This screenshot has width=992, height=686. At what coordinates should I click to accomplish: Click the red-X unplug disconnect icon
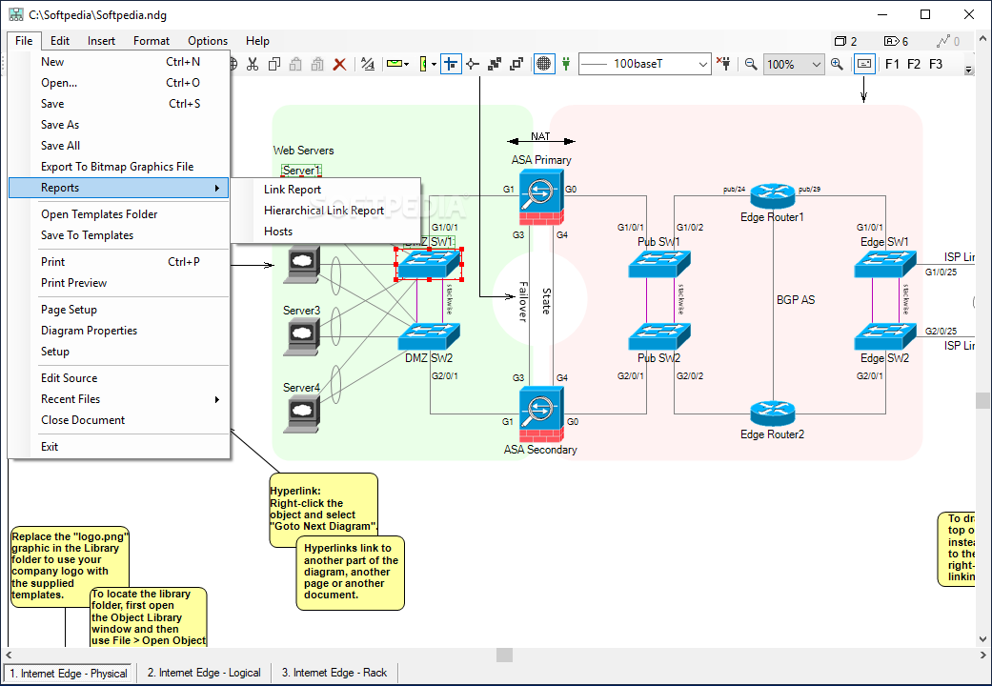[x=724, y=63]
